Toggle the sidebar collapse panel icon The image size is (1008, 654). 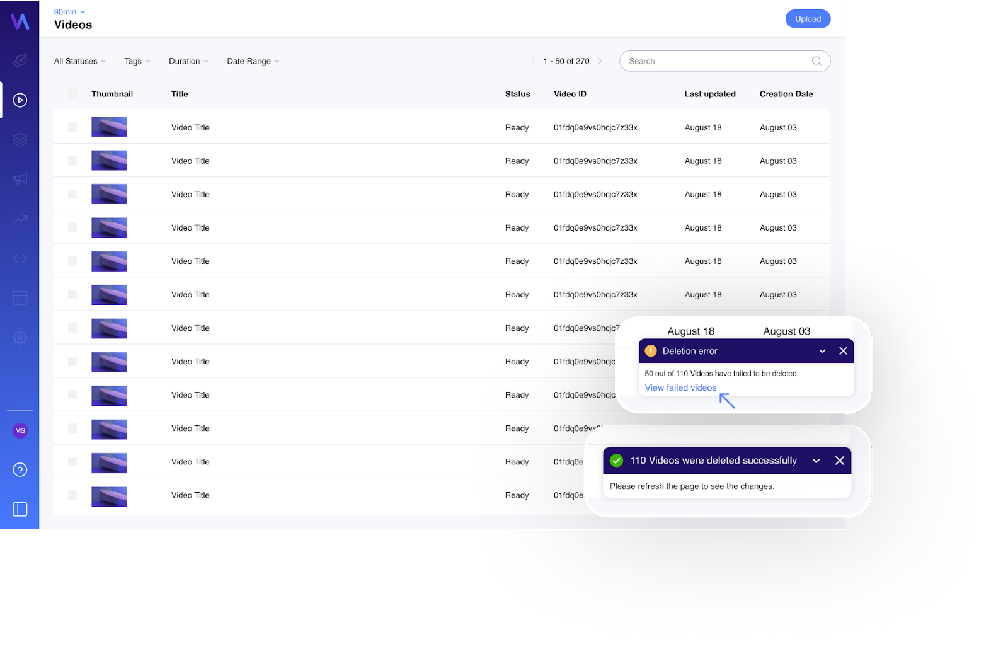pos(20,509)
